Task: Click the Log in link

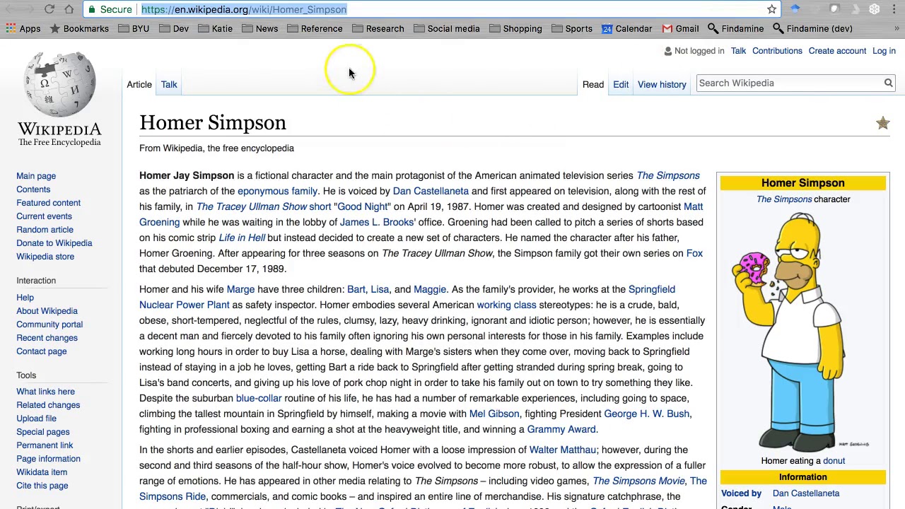Action: point(884,51)
